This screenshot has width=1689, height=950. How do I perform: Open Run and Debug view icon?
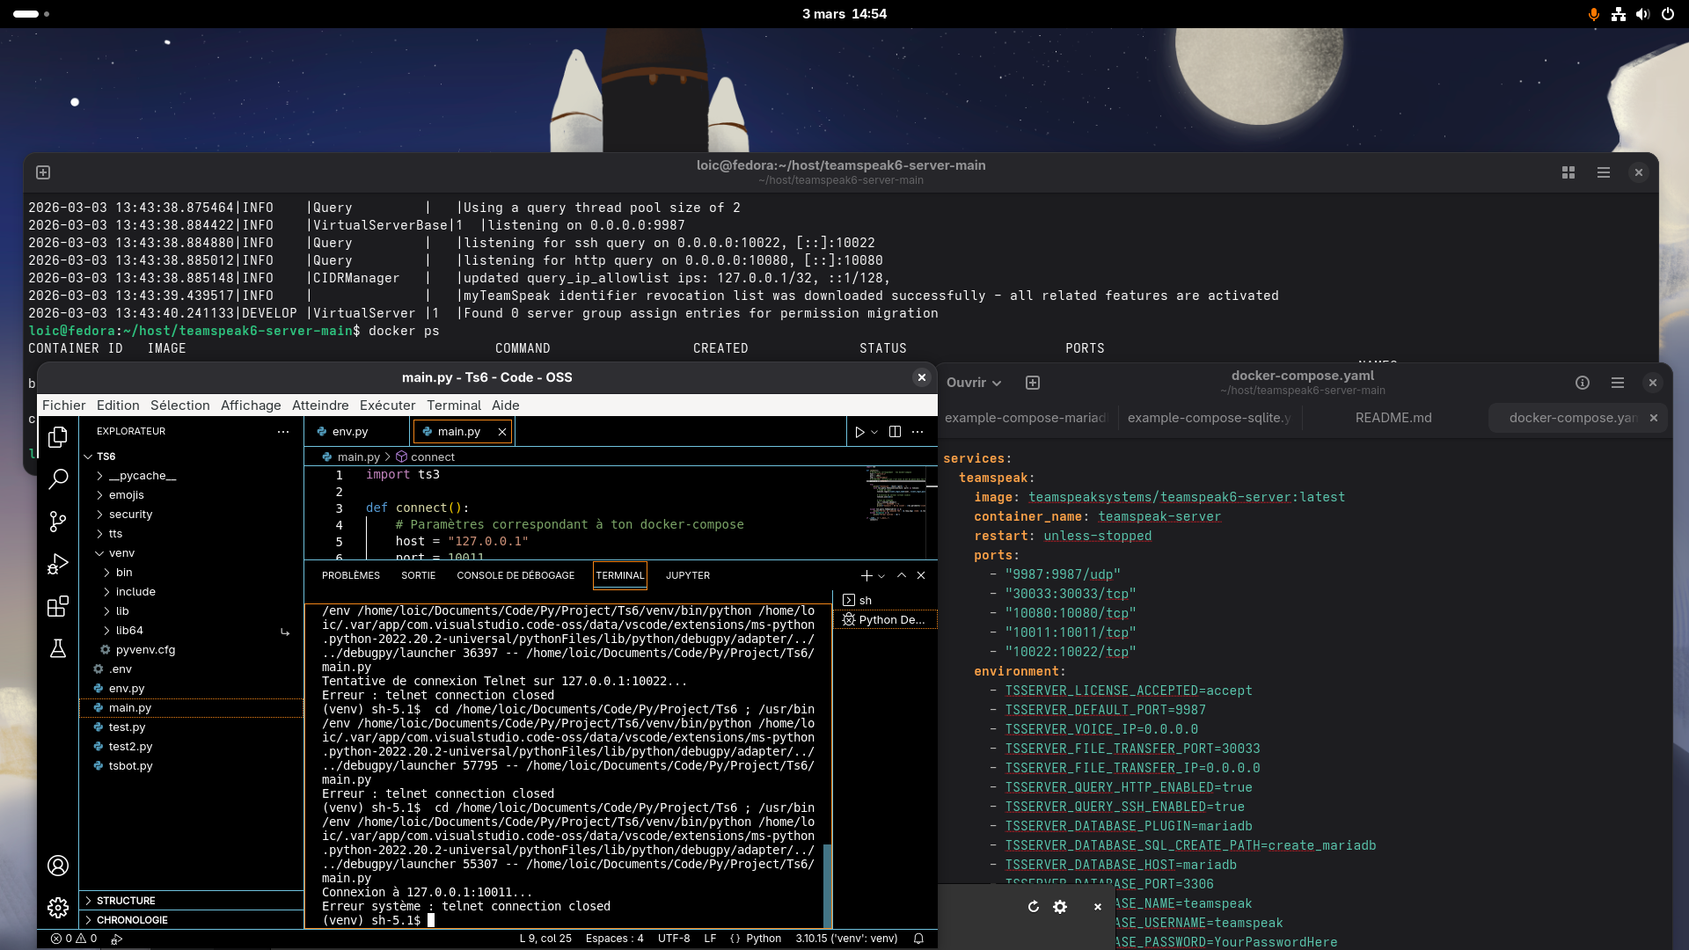point(58,564)
